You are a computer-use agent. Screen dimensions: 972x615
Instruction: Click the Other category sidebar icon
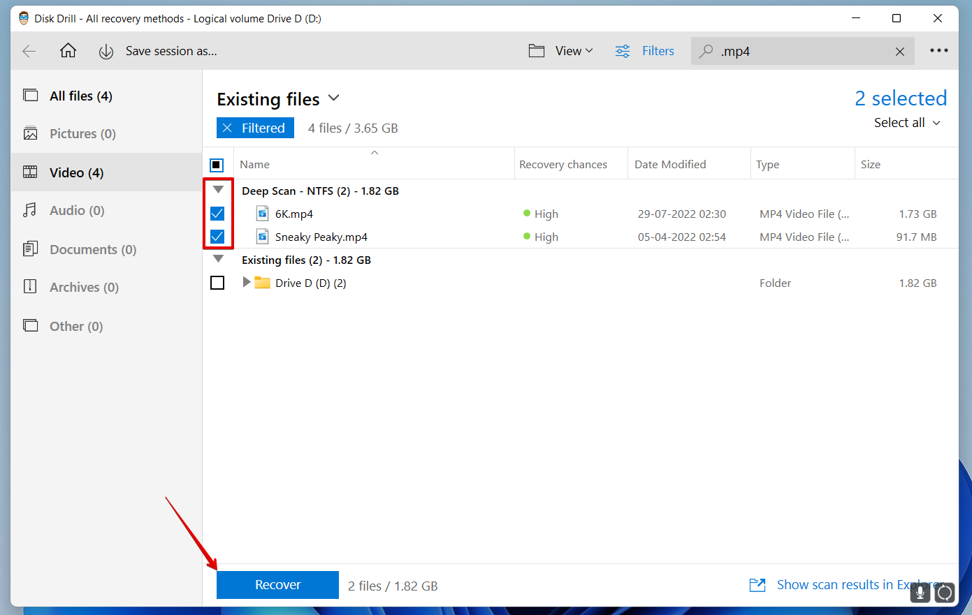[31, 325]
